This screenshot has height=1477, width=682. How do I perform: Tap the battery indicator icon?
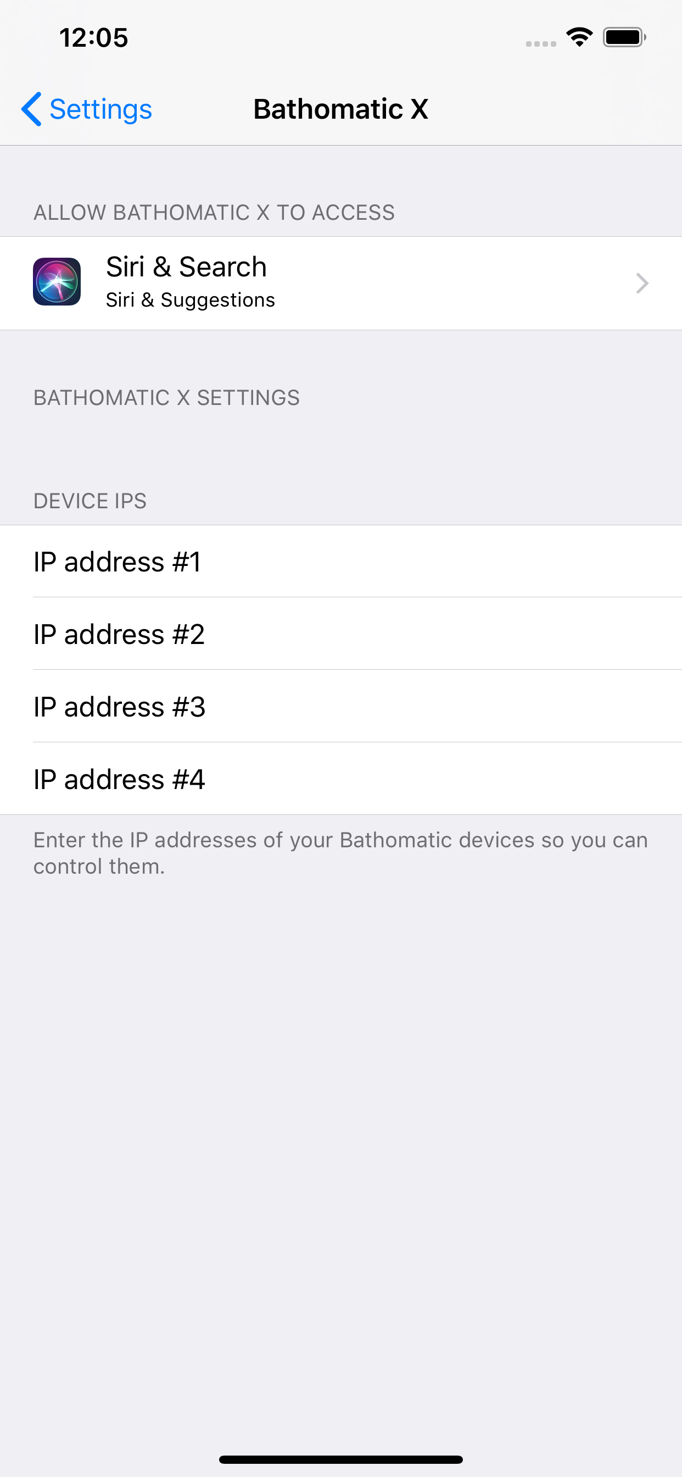coord(624,37)
